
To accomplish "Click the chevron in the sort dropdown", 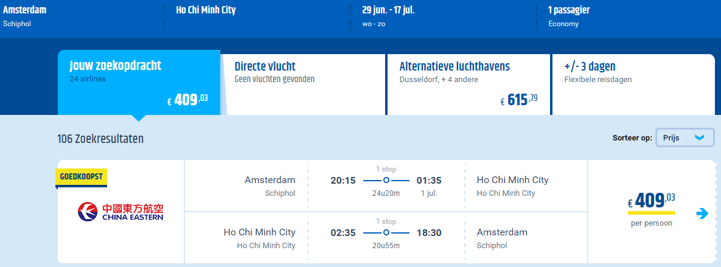I will [699, 137].
